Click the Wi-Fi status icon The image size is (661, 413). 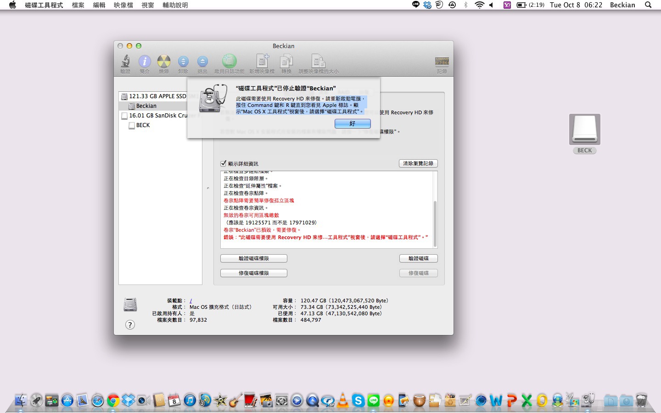click(x=479, y=5)
